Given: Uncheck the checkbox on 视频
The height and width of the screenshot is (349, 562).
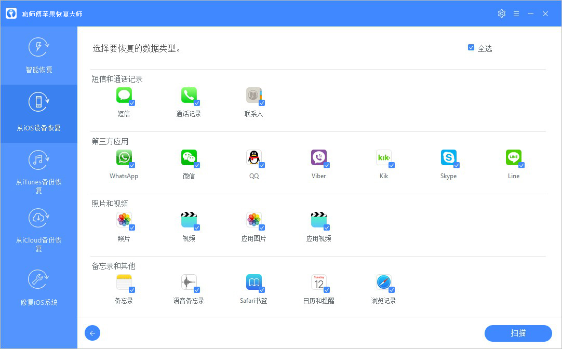Looking at the screenshot, I should [x=197, y=226].
